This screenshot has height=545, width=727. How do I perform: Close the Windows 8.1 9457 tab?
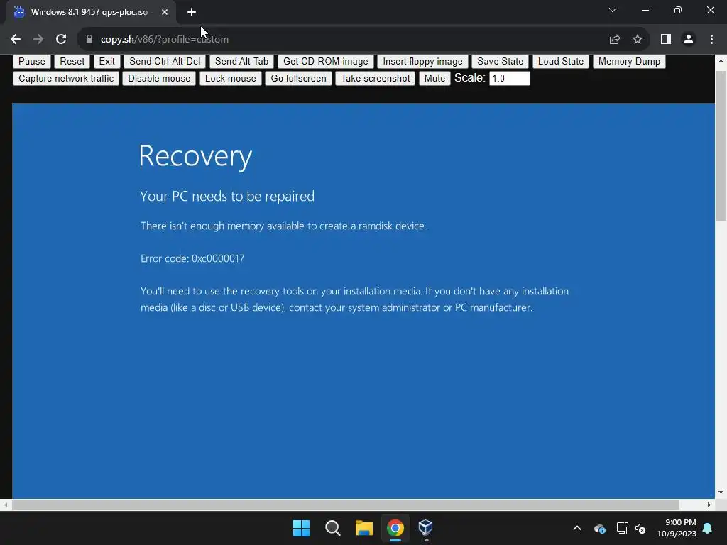(165, 12)
